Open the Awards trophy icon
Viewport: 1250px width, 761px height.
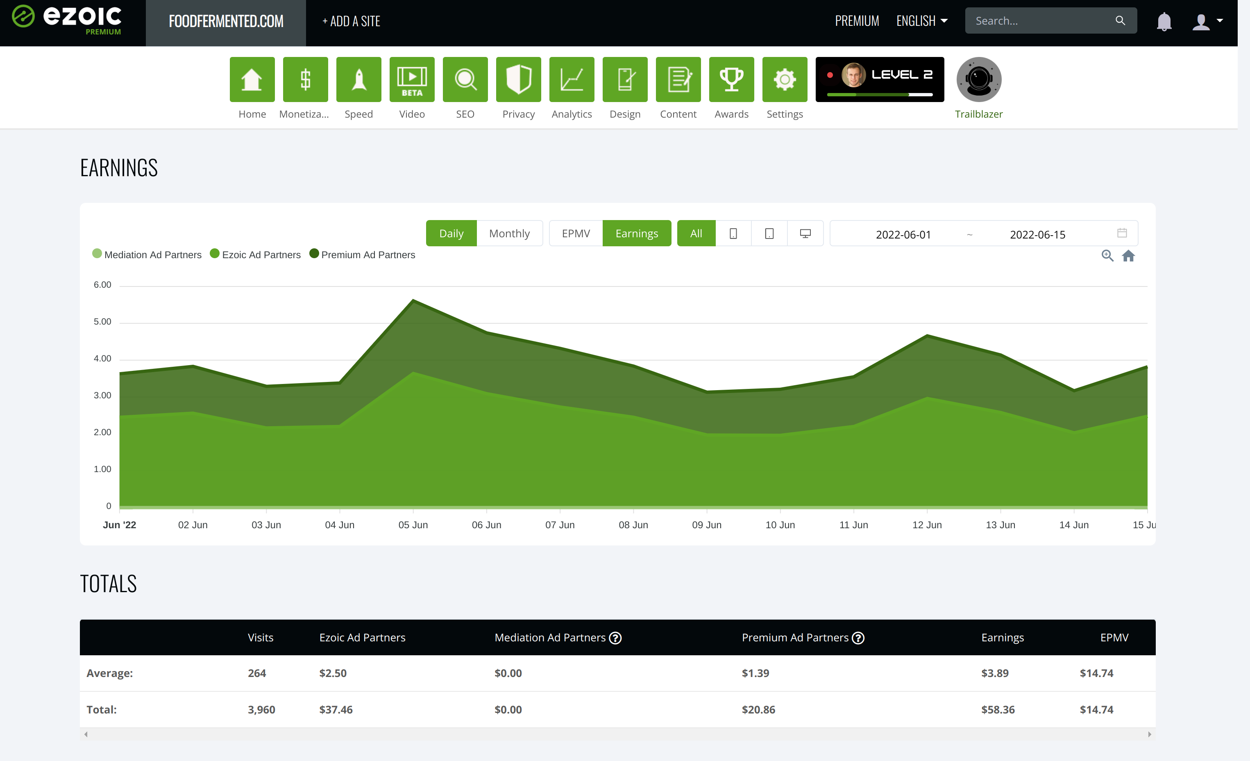pos(732,79)
